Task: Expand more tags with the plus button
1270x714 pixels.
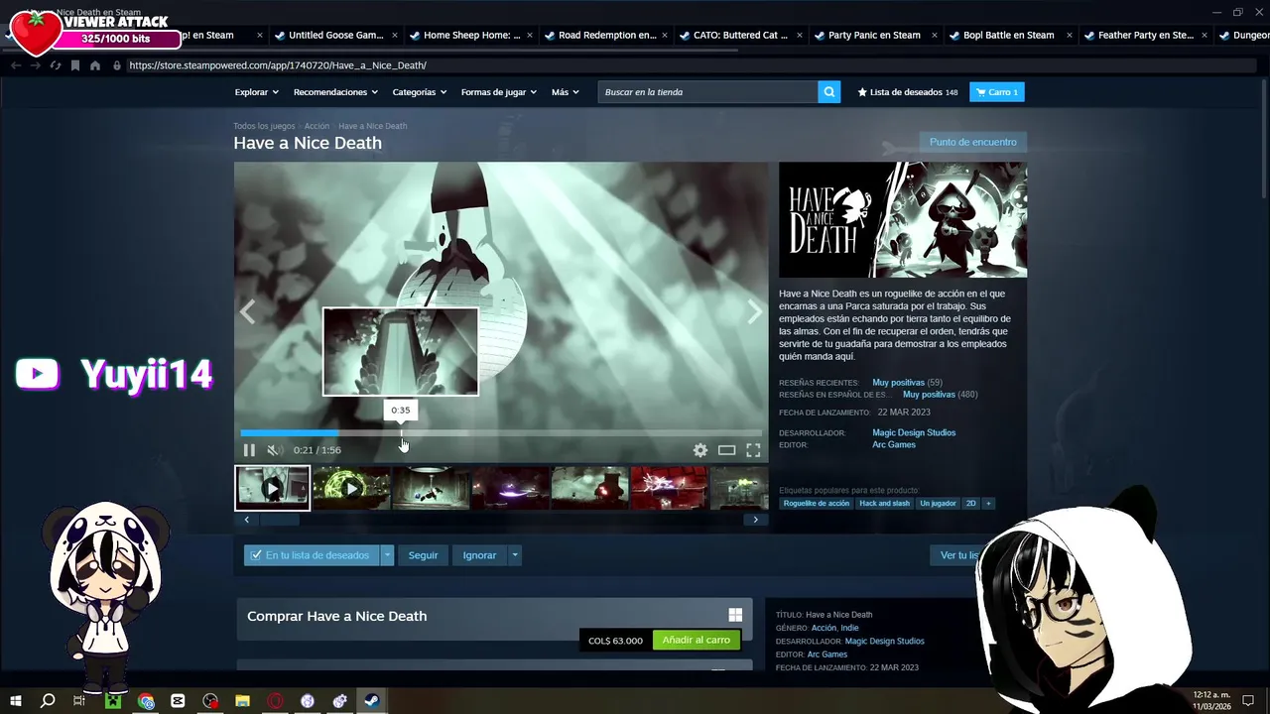Action: 988,504
